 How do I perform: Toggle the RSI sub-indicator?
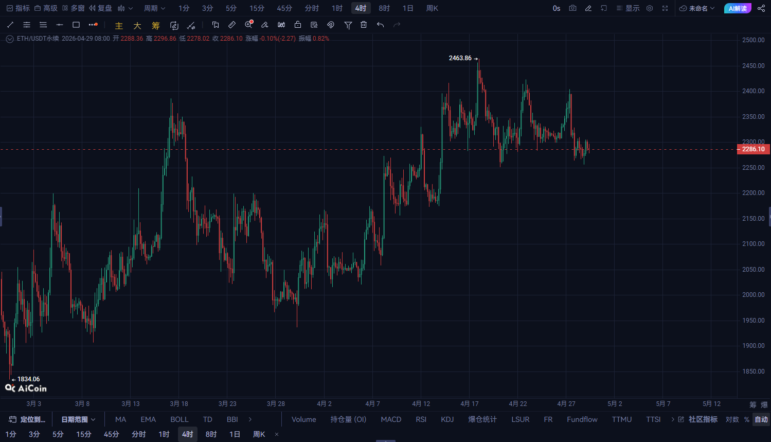[421, 419]
